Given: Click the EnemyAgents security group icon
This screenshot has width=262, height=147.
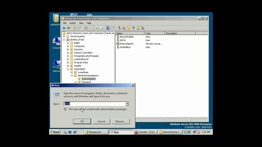Looking at the screenshot, I should tap(118, 44).
